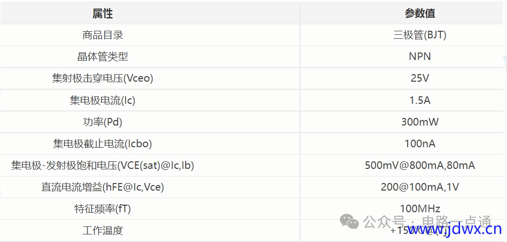507x242 pixels.
Task: Select the 25V value cell
Action: click(420, 78)
